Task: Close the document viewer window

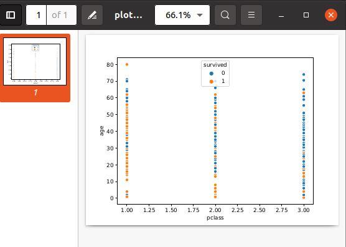Action: [x=331, y=15]
